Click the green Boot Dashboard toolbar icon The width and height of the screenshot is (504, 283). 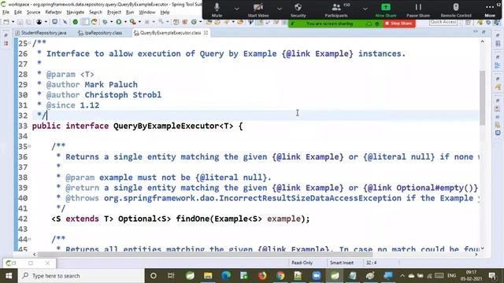(76, 22)
